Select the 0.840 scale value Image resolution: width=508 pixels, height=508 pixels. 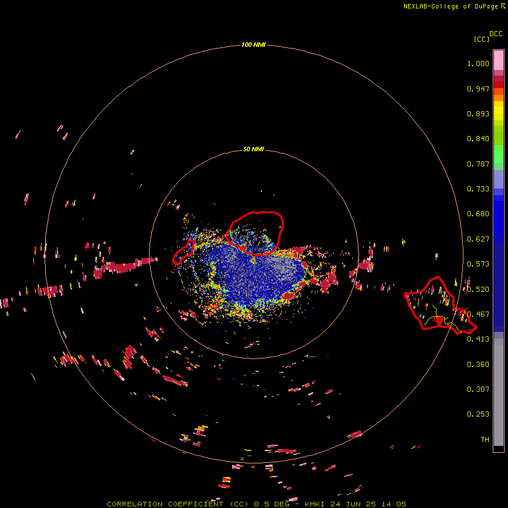coord(478,139)
